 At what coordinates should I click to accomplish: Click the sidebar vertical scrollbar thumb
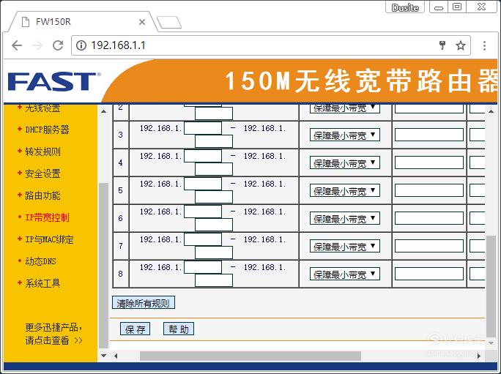pyautogui.click(x=103, y=266)
